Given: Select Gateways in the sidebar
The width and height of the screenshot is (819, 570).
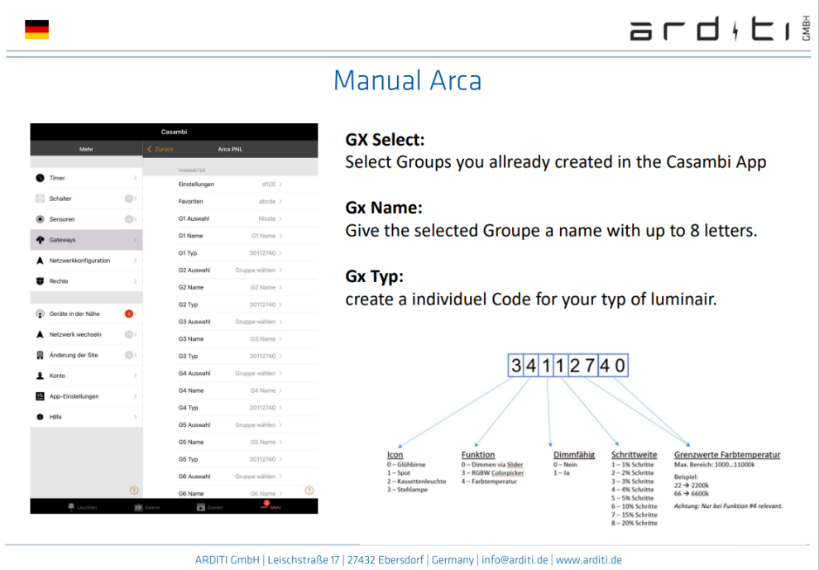Looking at the screenshot, I should pyautogui.click(x=86, y=240).
